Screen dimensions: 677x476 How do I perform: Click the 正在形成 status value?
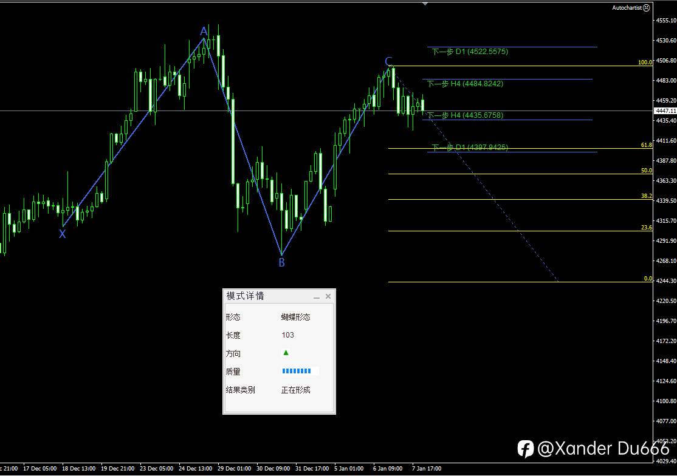(296, 390)
